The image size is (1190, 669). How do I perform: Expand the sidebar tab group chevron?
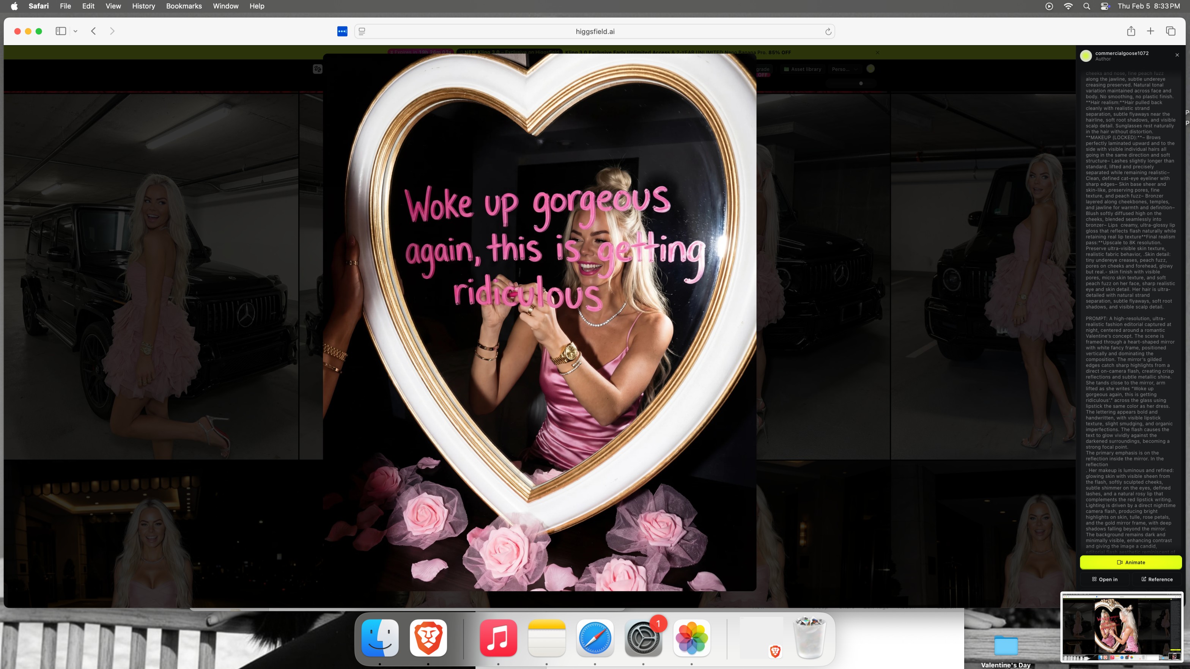[75, 31]
